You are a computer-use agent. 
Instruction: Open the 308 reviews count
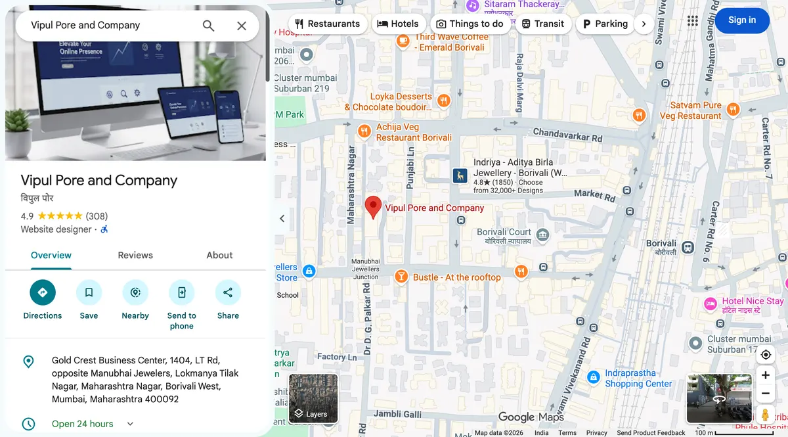(97, 216)
